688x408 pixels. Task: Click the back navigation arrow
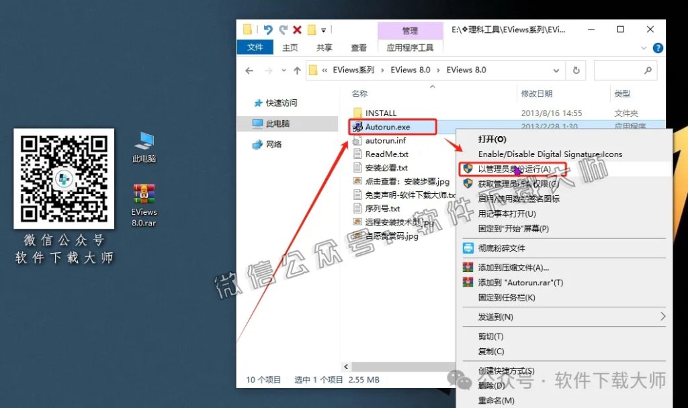(x=249, y=70)
